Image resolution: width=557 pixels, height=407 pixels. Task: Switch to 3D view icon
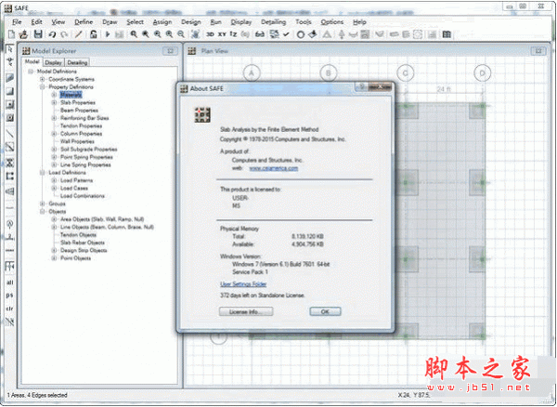click(210, 34)
